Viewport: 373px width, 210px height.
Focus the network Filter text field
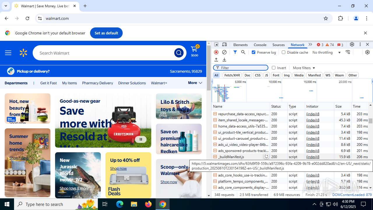click(241, 68)
